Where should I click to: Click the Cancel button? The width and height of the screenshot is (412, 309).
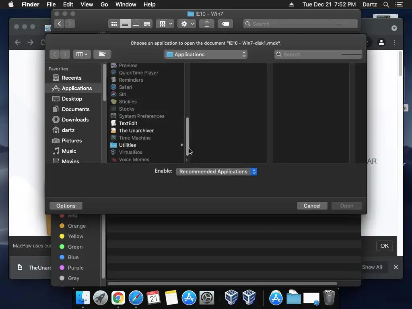(312, 206)
